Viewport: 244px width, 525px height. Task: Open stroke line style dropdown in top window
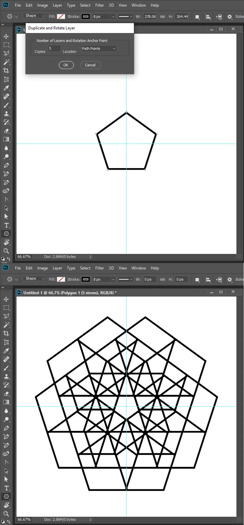pyautogui.click(x=125, y=17)
